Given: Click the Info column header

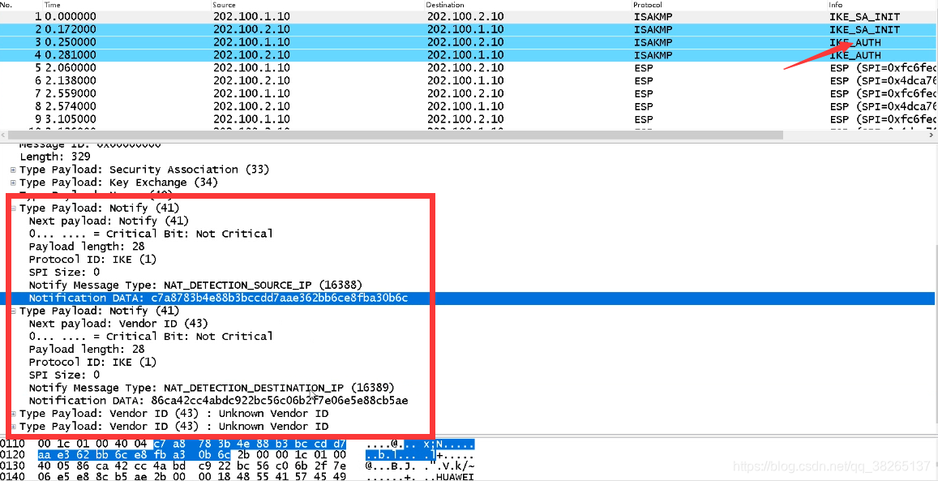Looking at the screenshot, I should point(836,5).
